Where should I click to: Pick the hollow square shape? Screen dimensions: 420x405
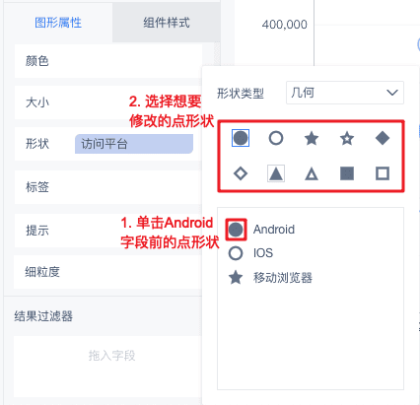click(x=383, y=173)
